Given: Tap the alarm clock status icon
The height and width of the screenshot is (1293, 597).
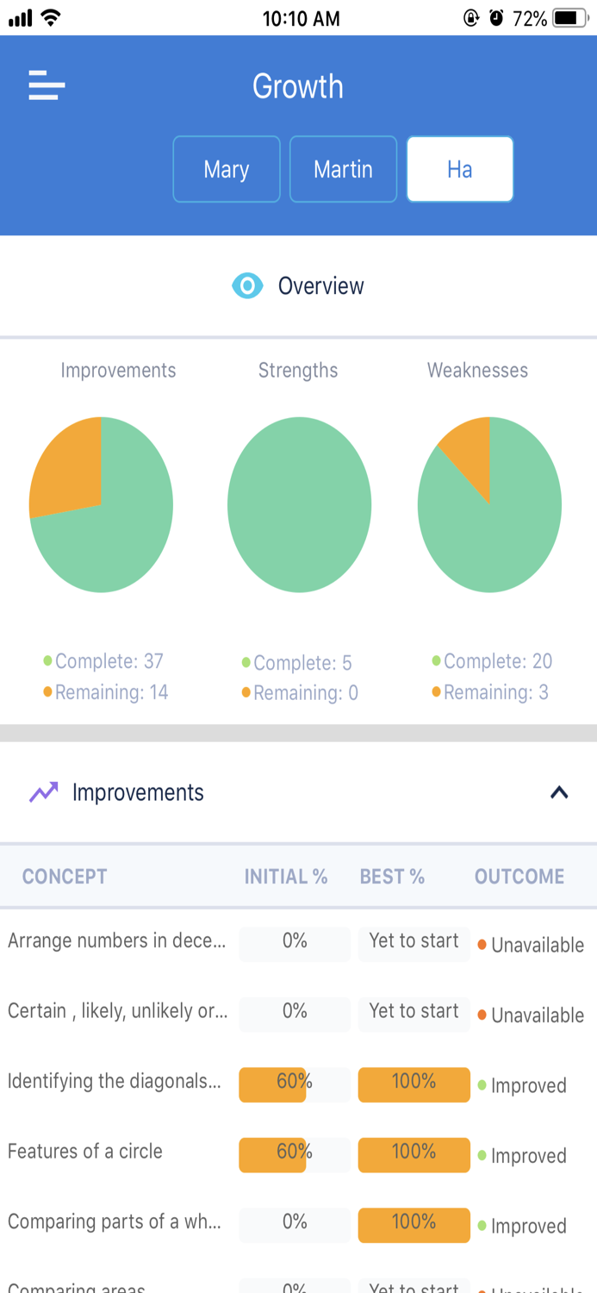Looking at the screenshot, I should 496,18.
